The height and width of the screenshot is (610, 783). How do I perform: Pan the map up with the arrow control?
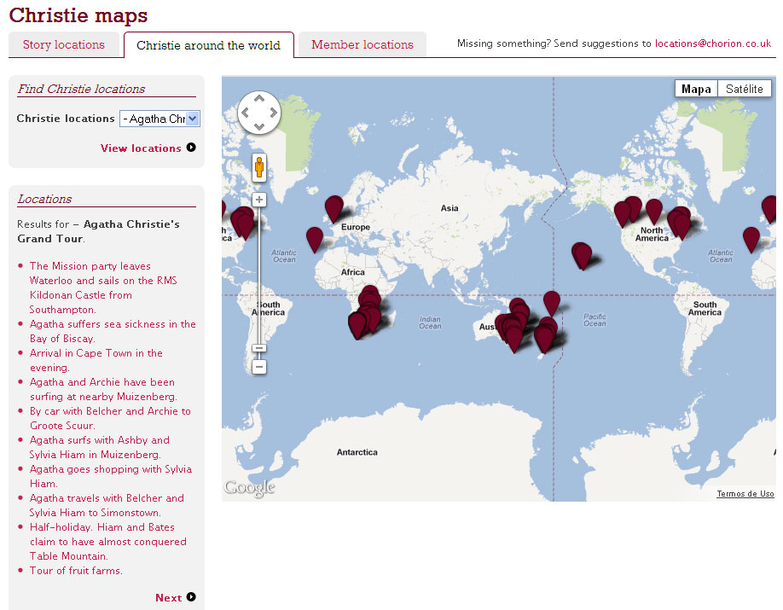click(259, 99)
